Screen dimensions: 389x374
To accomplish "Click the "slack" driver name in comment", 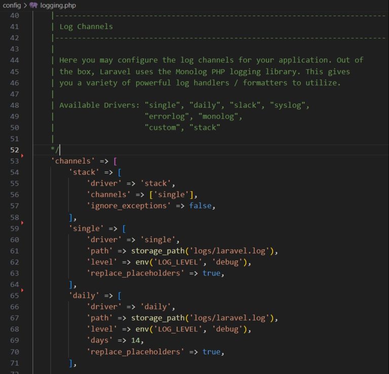I will (x=245, y=105).
